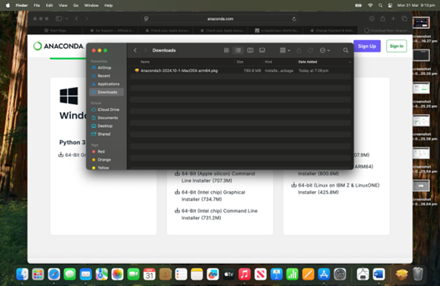440x286 pixels.
Task: Select the Orange tag in sidebar
Action: point(104,160)
